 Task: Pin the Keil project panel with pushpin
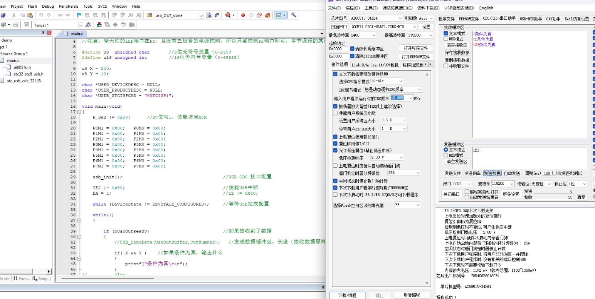43,33
